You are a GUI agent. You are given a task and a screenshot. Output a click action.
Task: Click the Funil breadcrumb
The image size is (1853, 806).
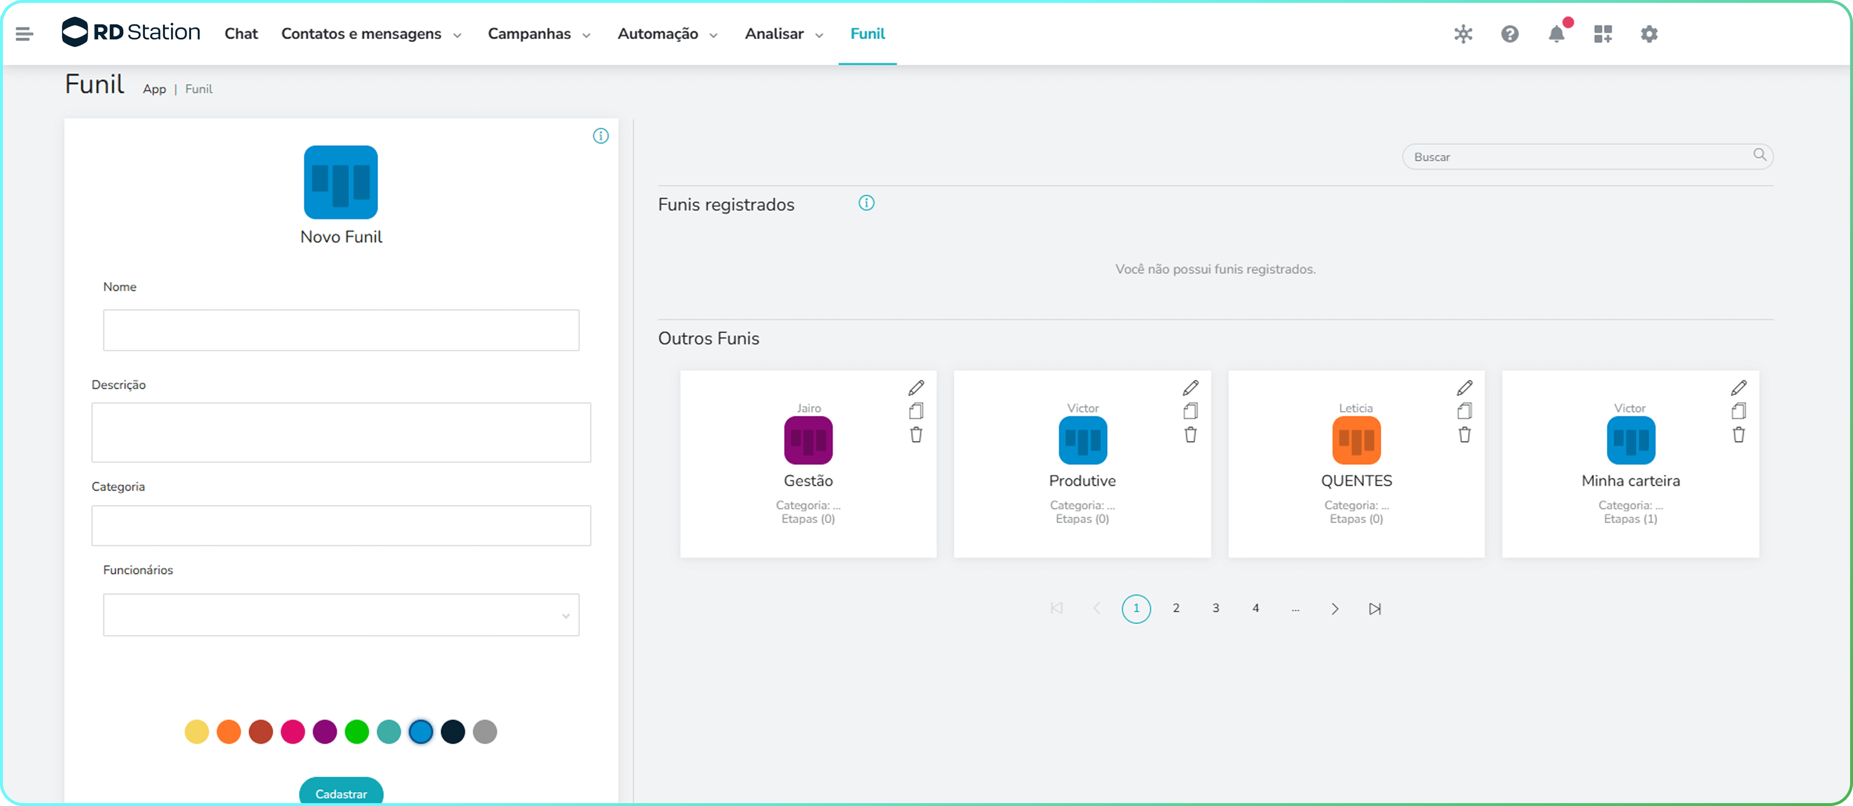point(198,89)
